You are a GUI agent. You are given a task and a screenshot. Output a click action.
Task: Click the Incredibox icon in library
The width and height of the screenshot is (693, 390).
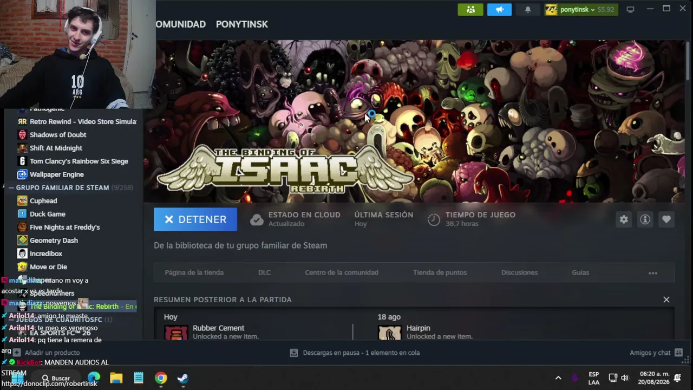click(22, 253)
